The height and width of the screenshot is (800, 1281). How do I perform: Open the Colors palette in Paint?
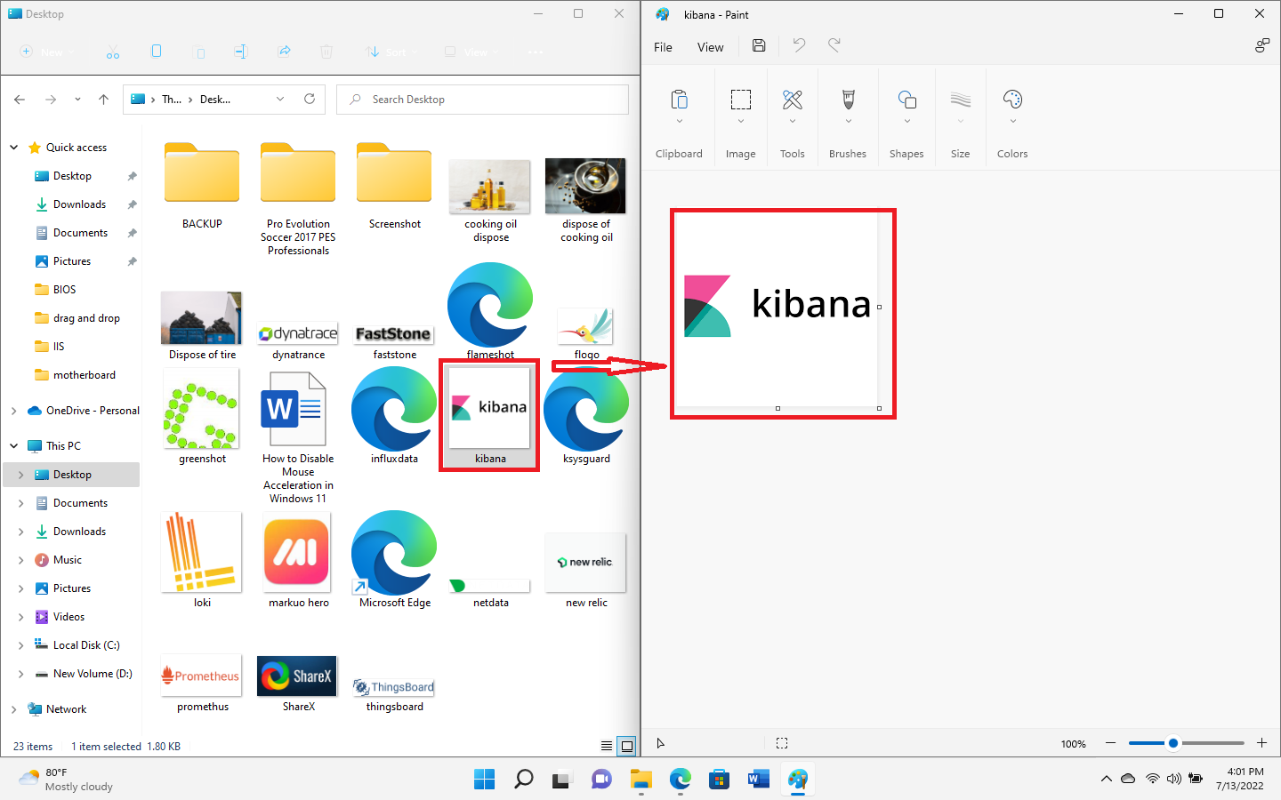[1012, 99]
